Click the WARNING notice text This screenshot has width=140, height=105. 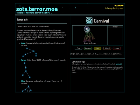pos(119,5)
